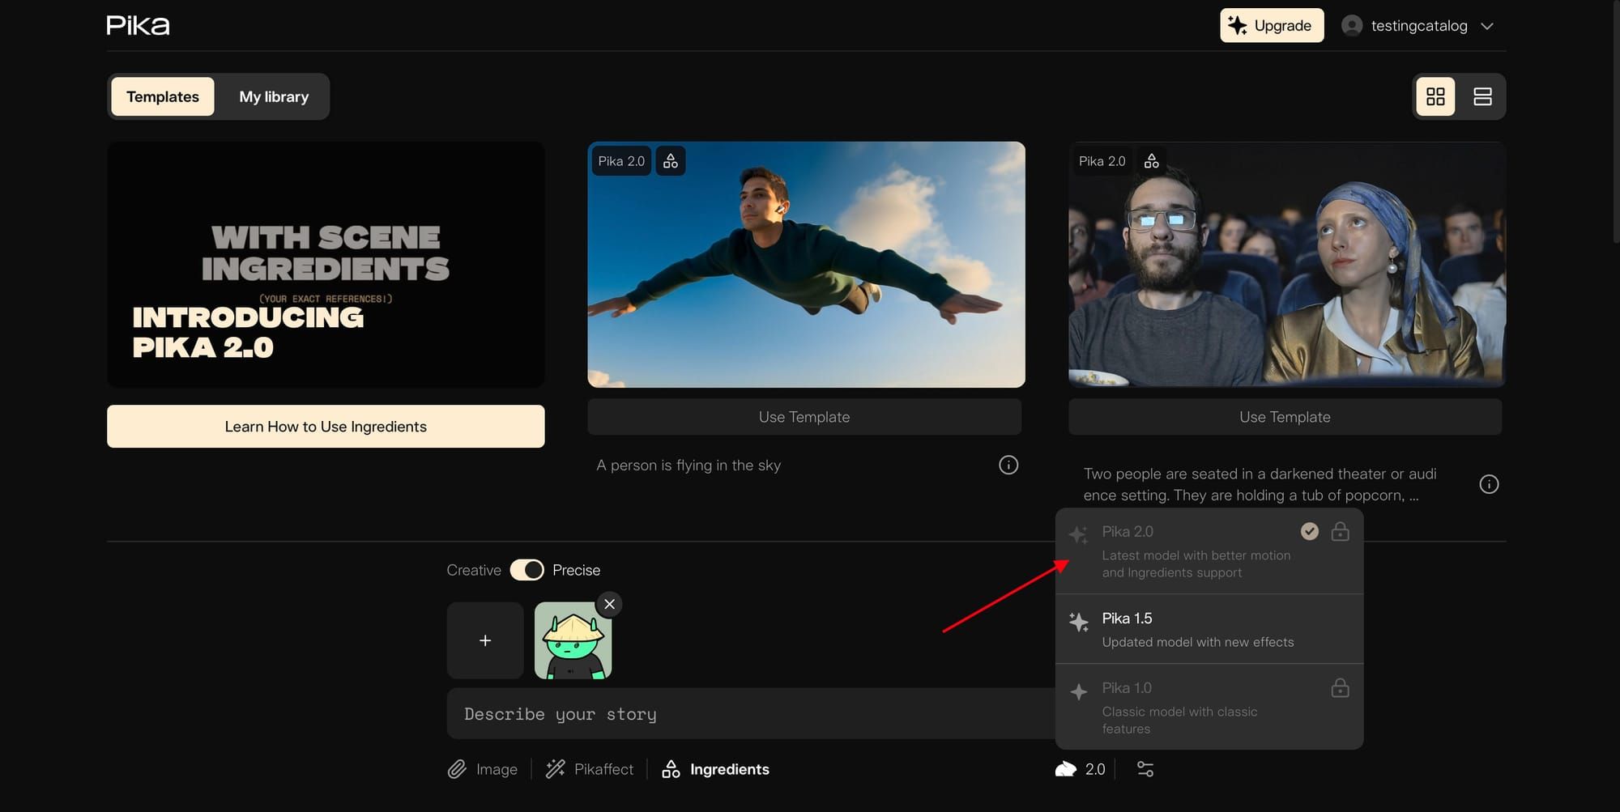This screenshot has width=1620, height=812.
Task: Focus the Describe your story input
Action: pos(751,713)
